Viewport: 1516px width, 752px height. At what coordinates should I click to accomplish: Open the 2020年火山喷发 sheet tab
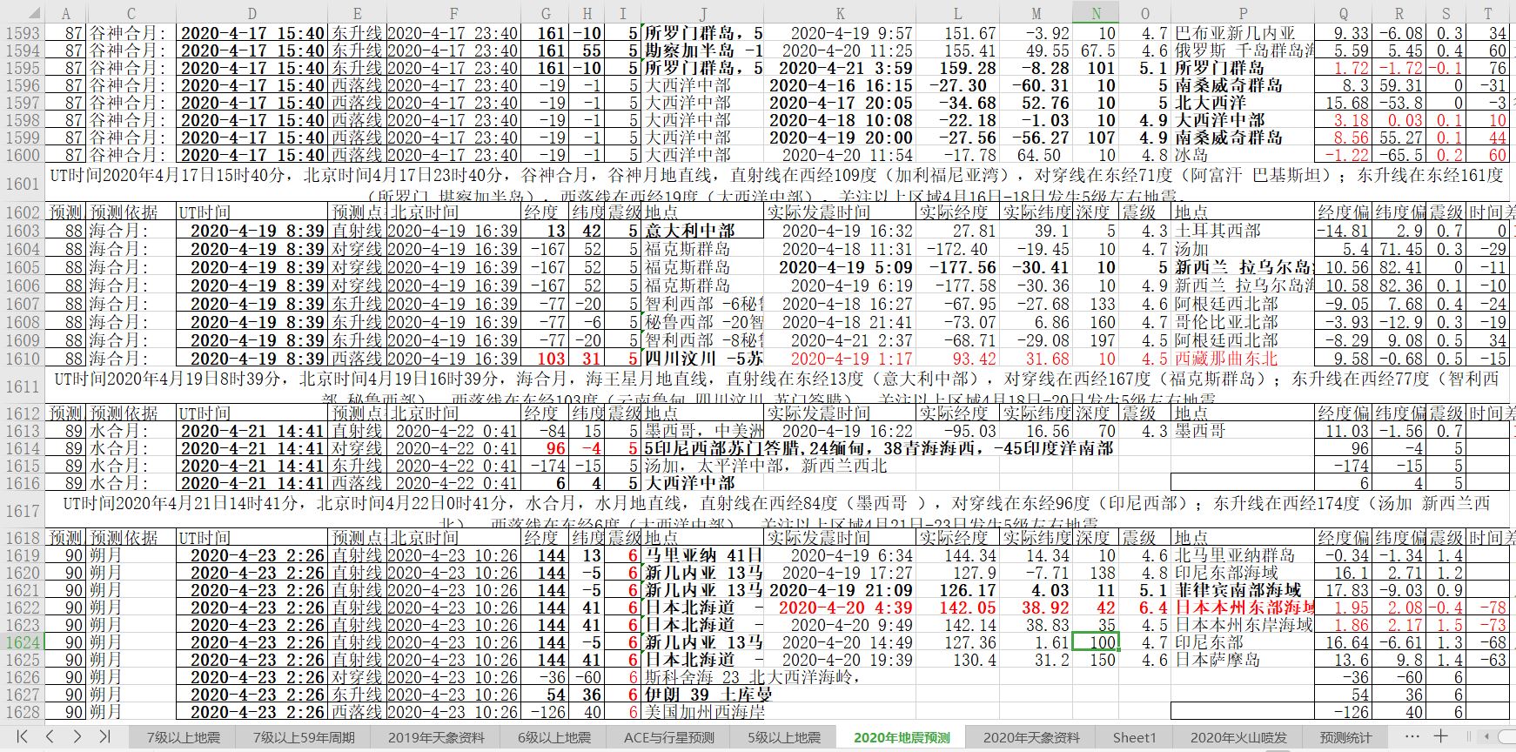(x=1238, y=737)
